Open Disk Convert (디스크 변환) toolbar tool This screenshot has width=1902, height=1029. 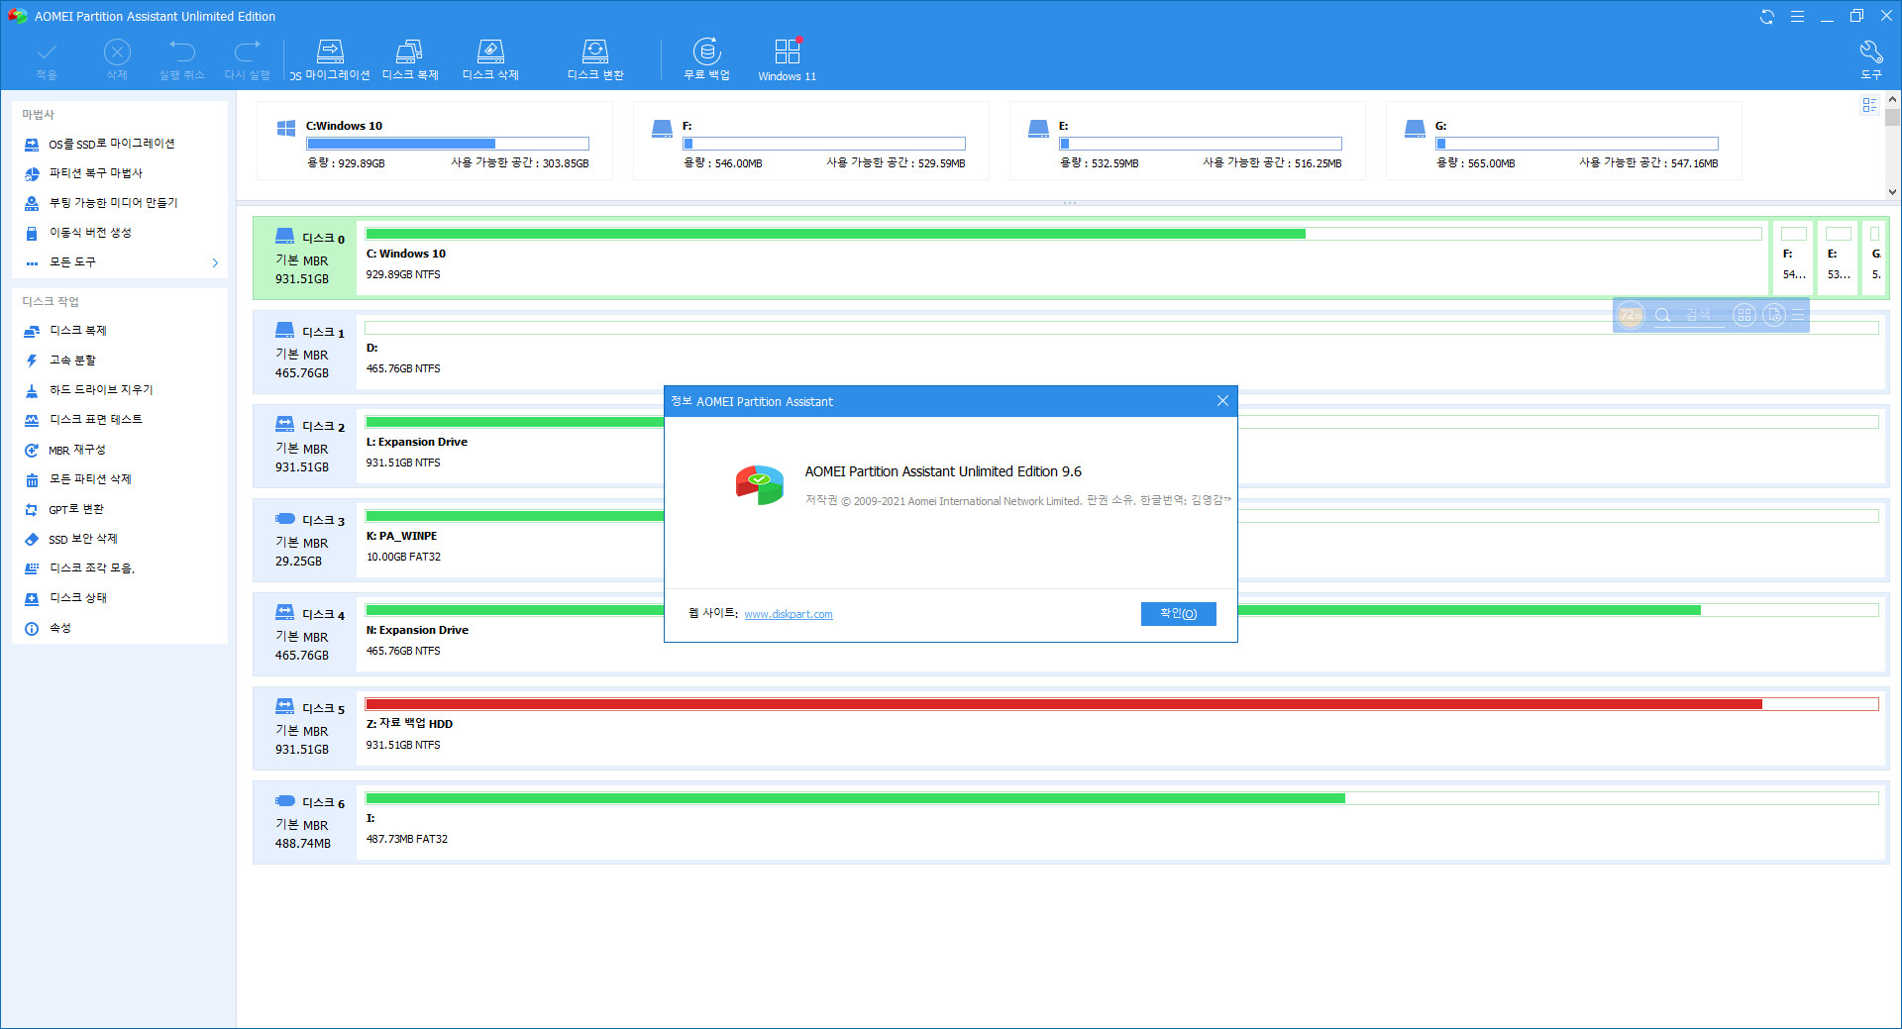[595, 59]
